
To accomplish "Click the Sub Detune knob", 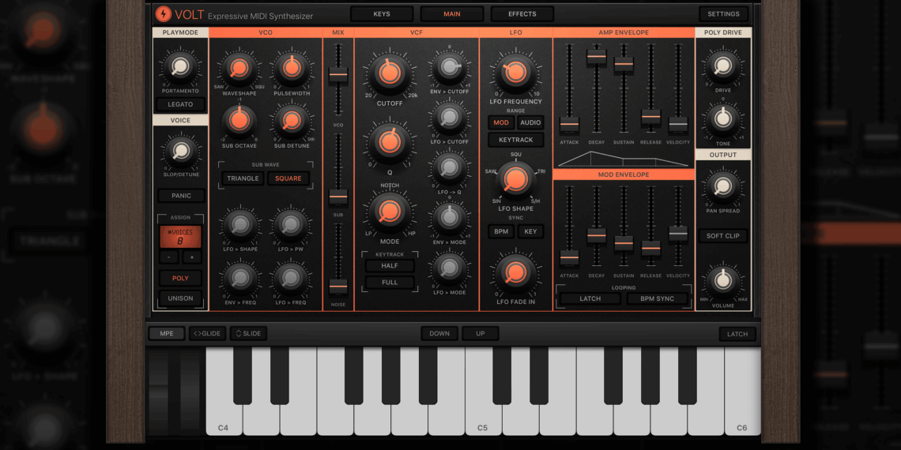I will tap(292, 121).
